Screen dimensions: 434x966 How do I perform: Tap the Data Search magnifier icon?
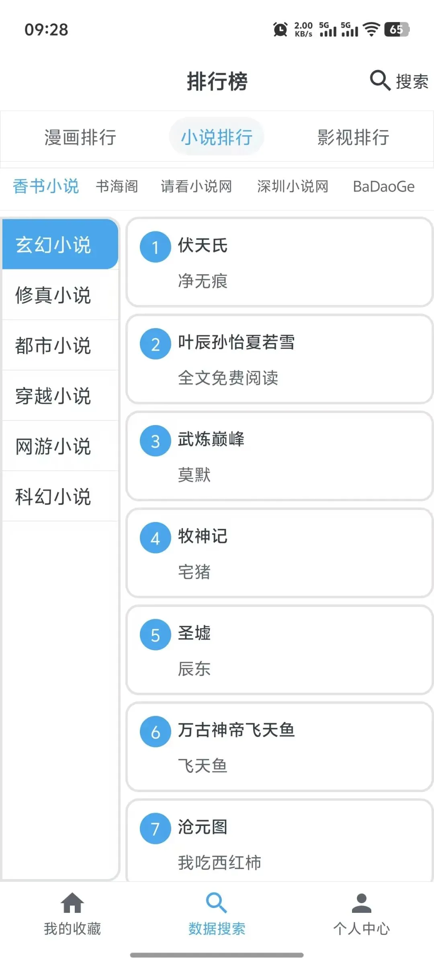pos(216,903)
